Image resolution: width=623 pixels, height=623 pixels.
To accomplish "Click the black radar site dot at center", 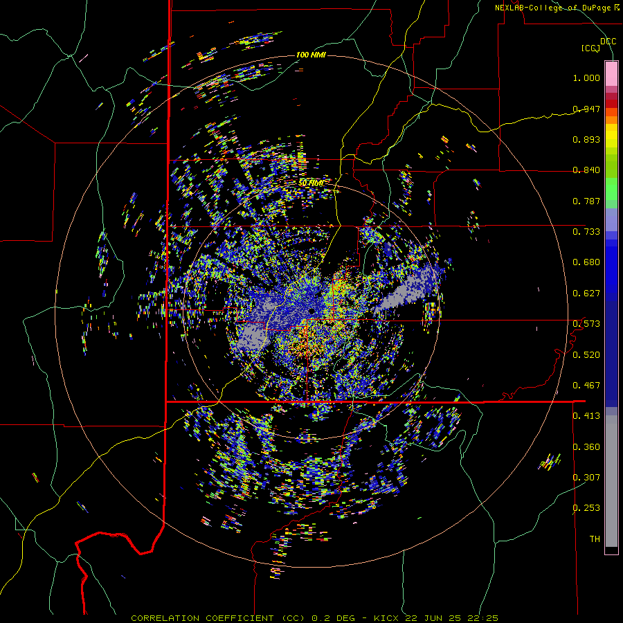I will (312, 311).
